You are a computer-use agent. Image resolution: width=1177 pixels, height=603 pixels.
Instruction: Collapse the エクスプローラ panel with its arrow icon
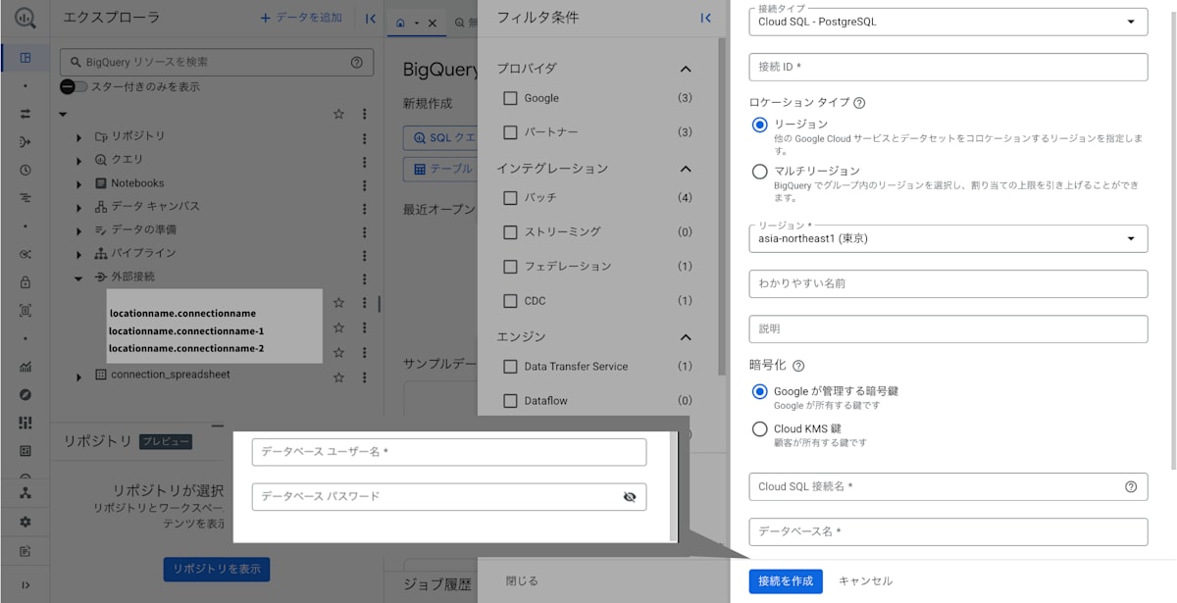[x=370, y=19]
